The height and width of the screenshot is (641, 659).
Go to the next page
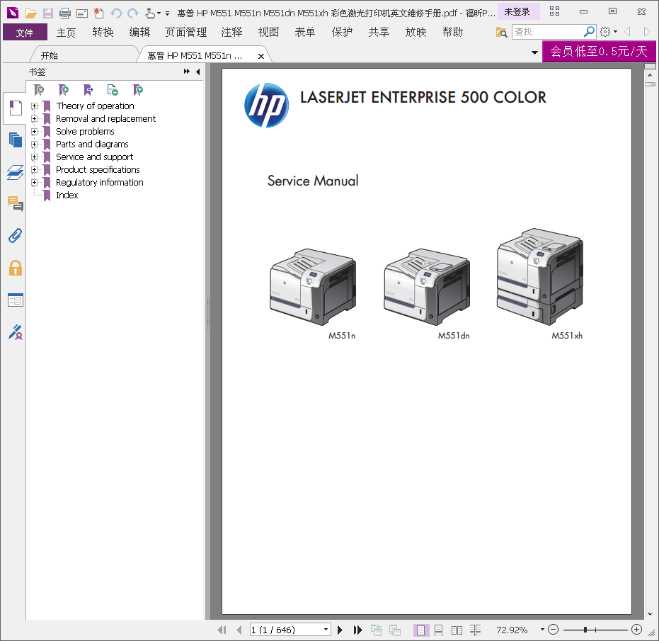[340, 630]
